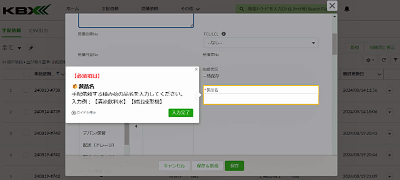This screenshot has width=400, height=180.
Task: Click in the 製品名 input field
Action: click(x=260, y=99)
